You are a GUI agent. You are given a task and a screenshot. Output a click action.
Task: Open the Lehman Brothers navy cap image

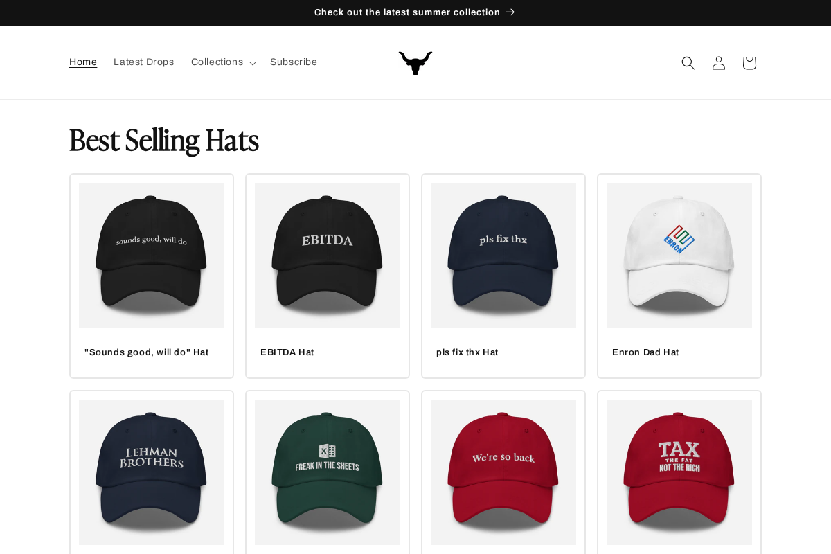click(x=152, y=472)
